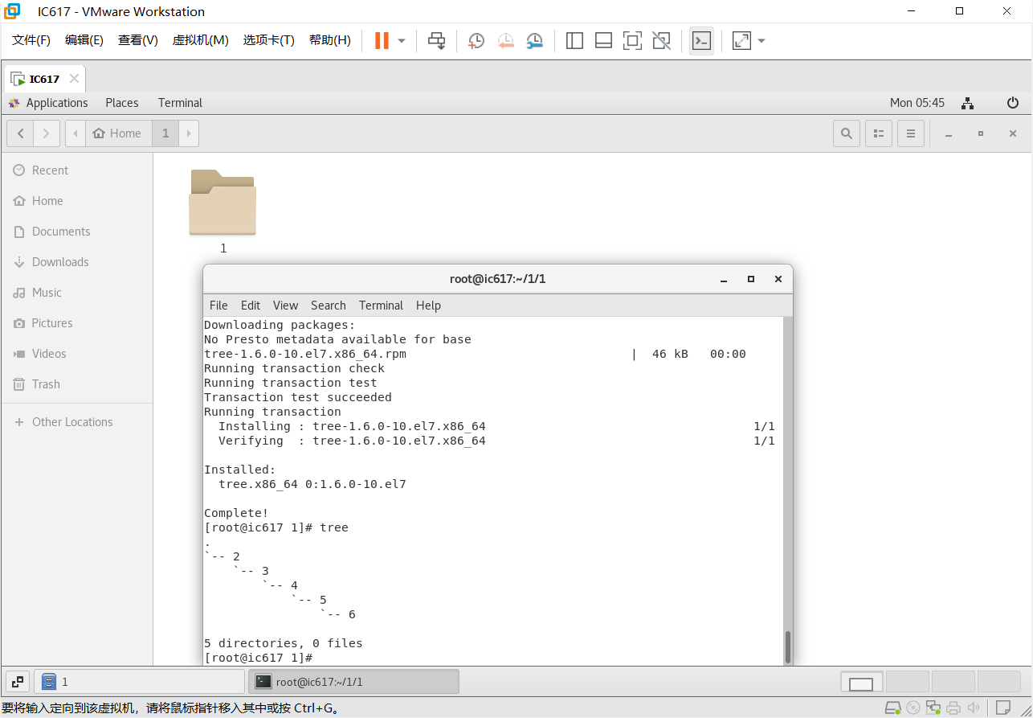Select the IC617 virtual machine tab
Image resolution: width=1033 pixels, height=718 pixels.
pyautogui.click(x=45, y=79)
